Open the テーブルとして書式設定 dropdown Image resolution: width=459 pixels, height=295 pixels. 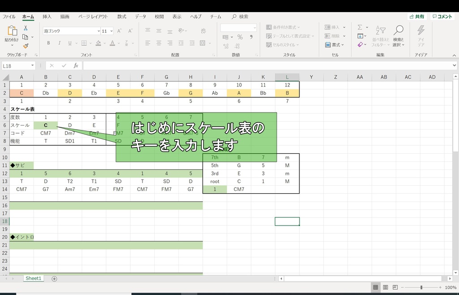pyautogui.click(x=290, y=36)
